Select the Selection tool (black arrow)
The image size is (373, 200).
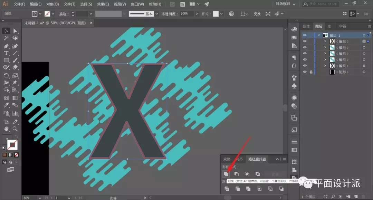[6, 31]
